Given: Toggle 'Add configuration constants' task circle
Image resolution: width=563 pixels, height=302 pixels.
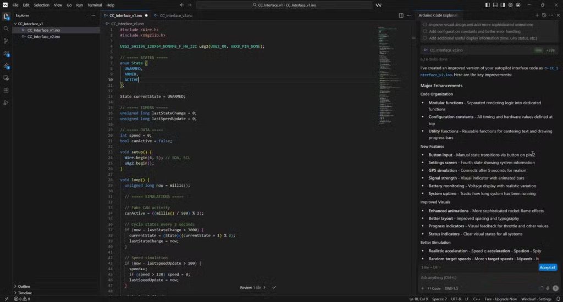Looking at the screenshot, I should coord(425,31).
